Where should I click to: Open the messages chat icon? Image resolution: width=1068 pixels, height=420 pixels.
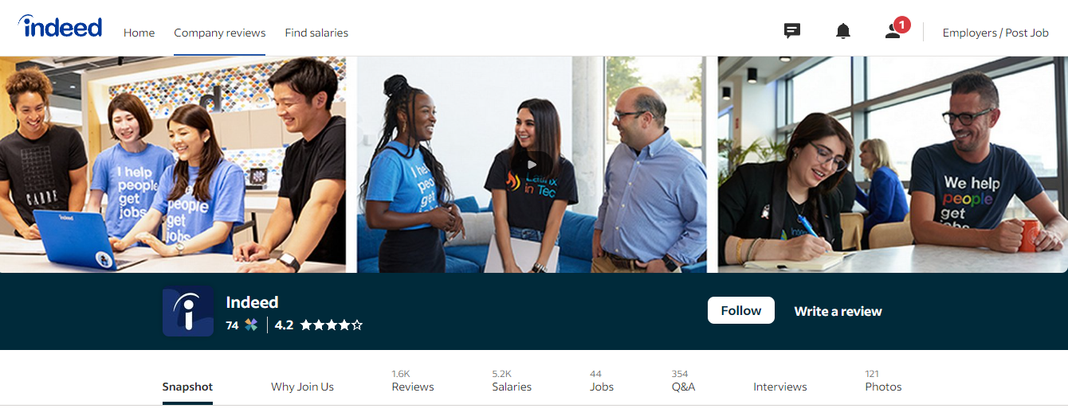[x=791, y=32]
